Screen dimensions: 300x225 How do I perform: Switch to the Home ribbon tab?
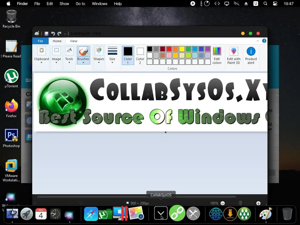(x=57, y=41)
